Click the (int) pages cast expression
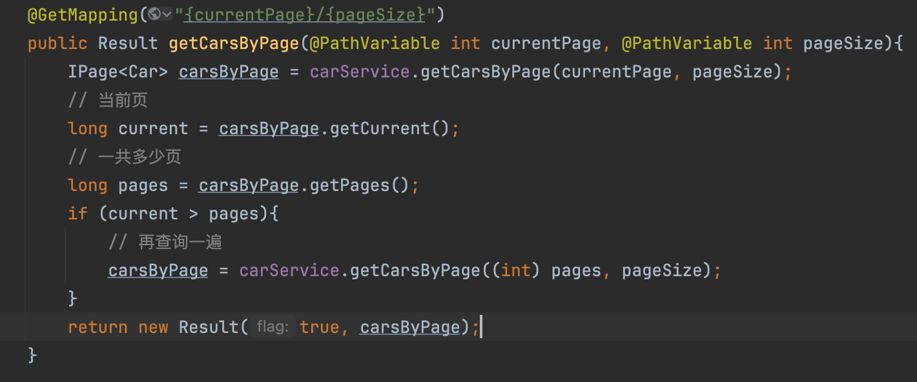This screenshot has width=917, height=382. [x=546, y=270]
